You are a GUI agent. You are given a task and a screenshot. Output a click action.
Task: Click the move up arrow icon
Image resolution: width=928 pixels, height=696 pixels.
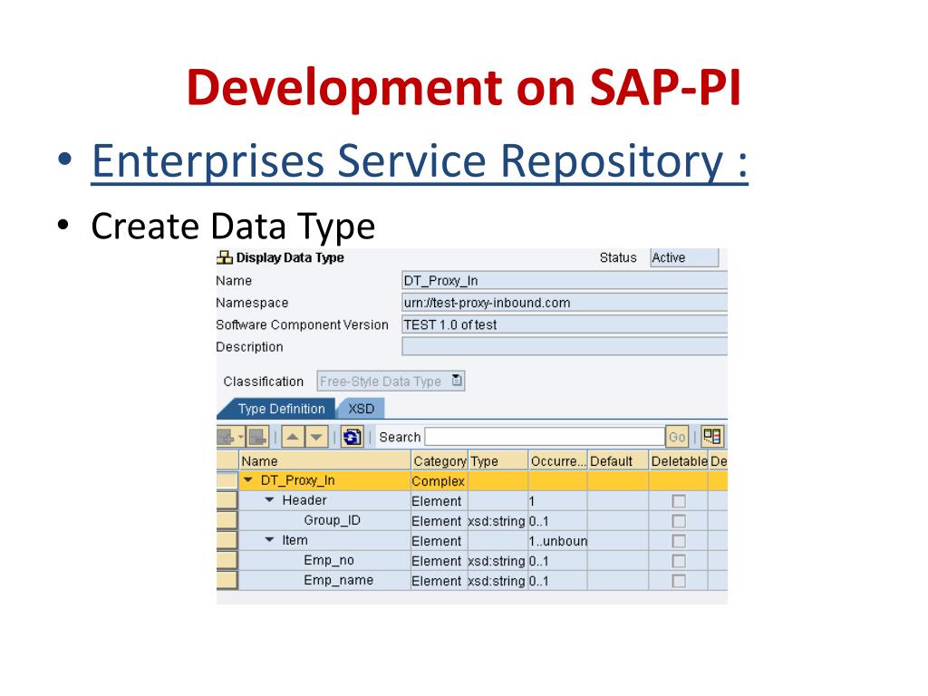(x=292, y=438)
